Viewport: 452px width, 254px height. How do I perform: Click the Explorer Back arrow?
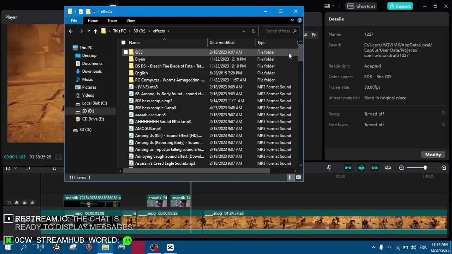71,31
